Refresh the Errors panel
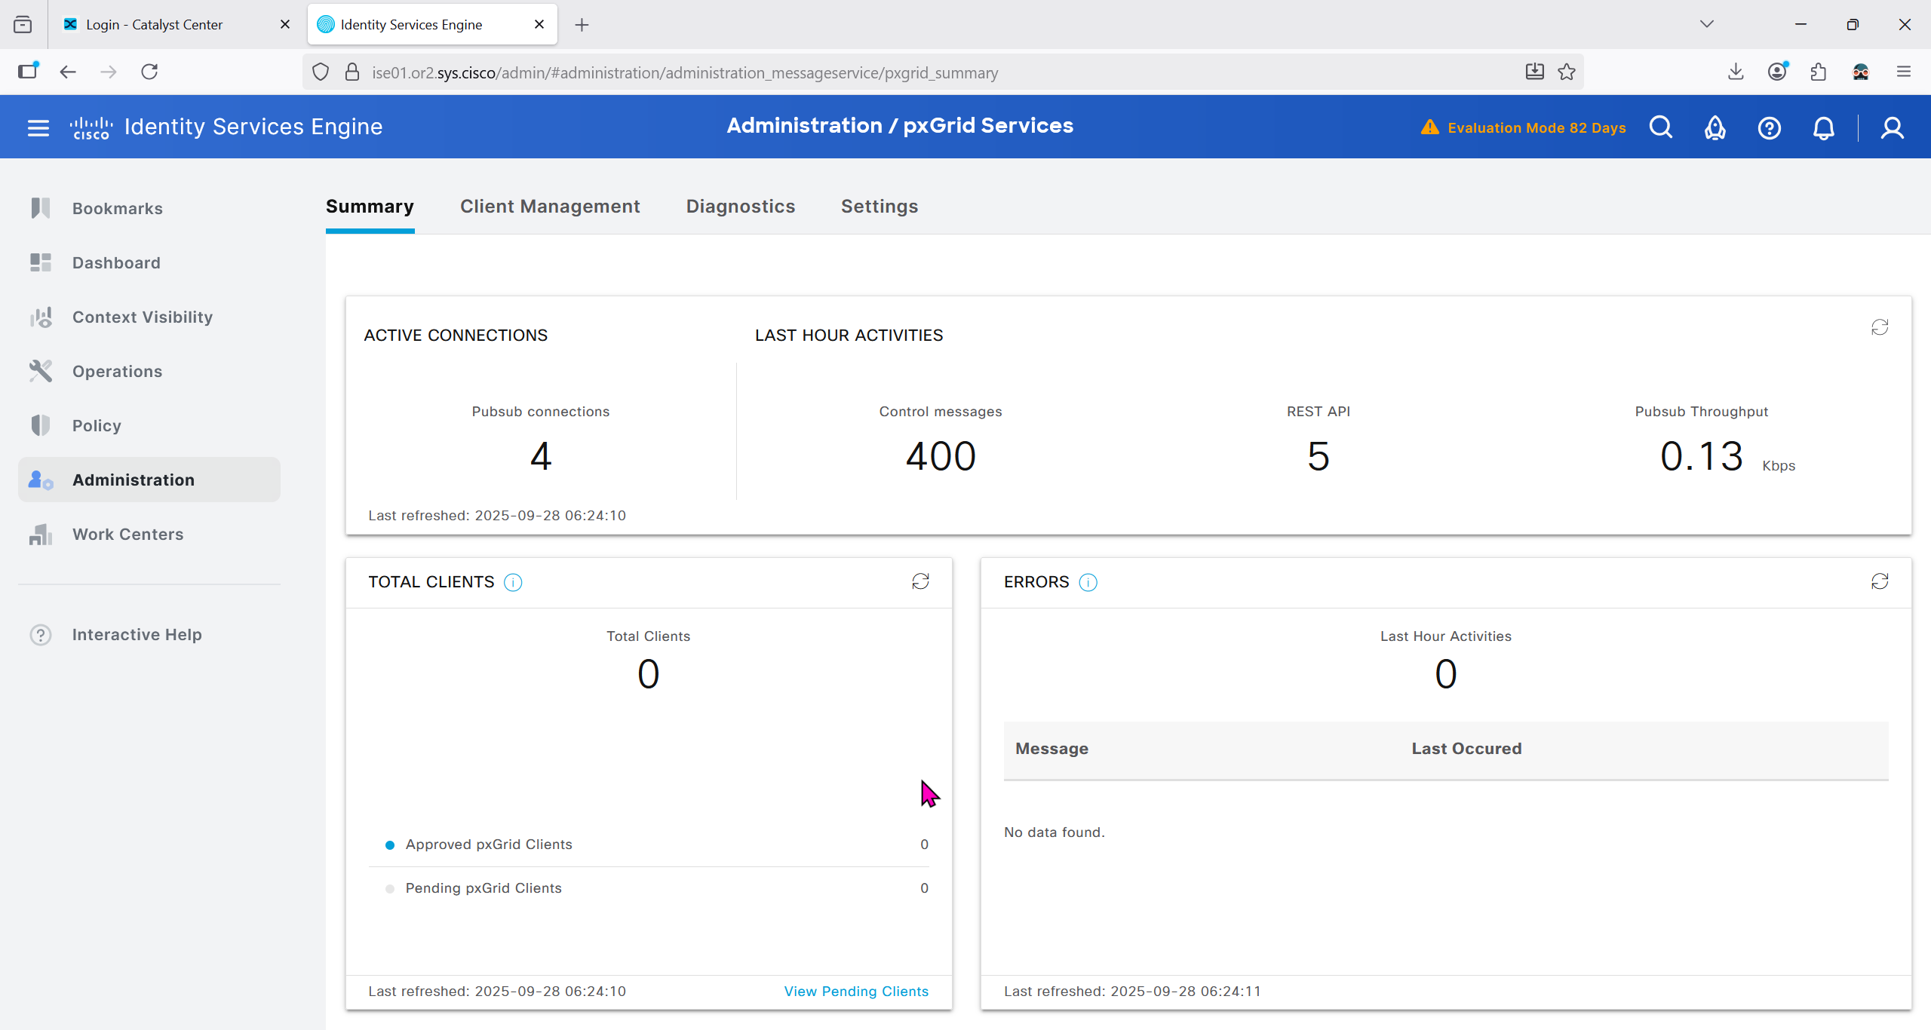This screenshot has height=1030, width=1931. tap(1879, 581)
